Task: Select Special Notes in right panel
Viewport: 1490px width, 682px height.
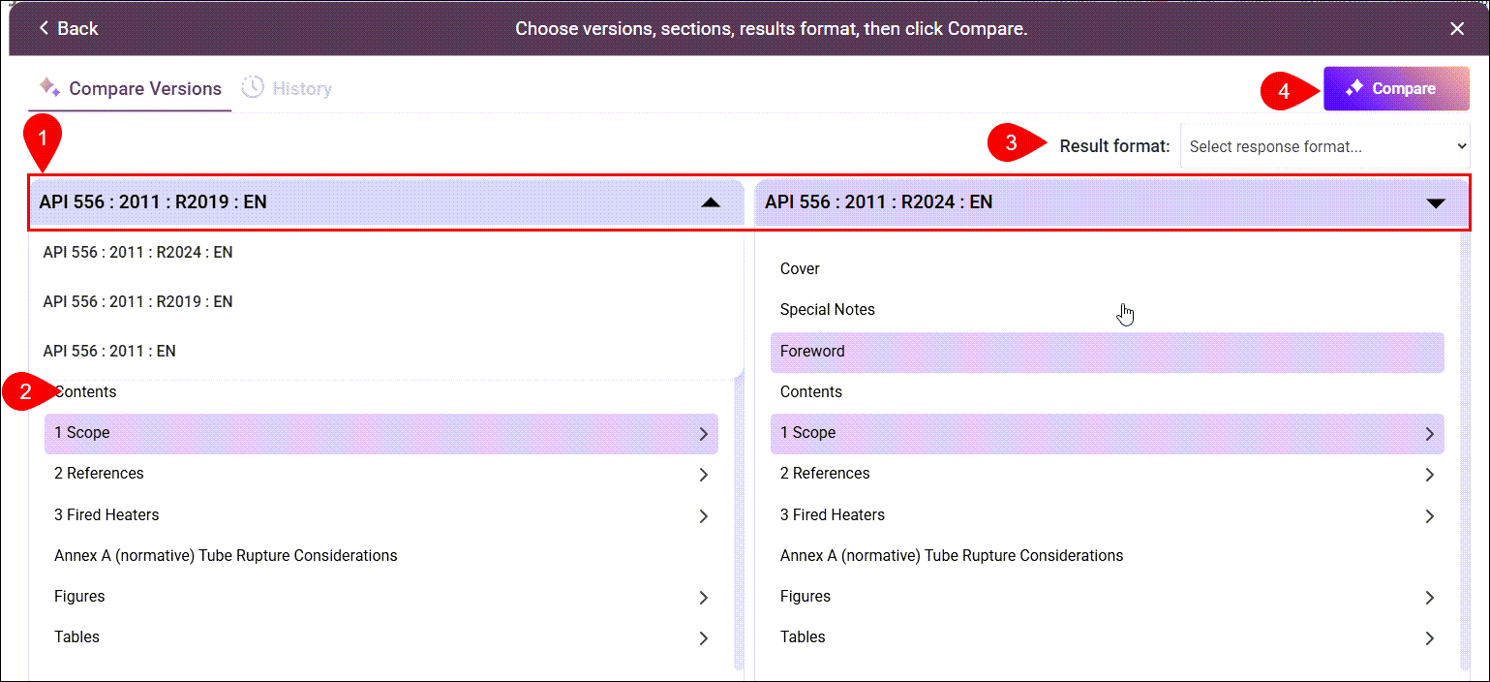Action: tap(1108, 309)
